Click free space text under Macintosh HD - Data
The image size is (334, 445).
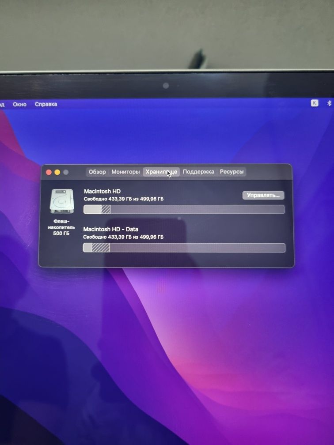coord(123,237)
